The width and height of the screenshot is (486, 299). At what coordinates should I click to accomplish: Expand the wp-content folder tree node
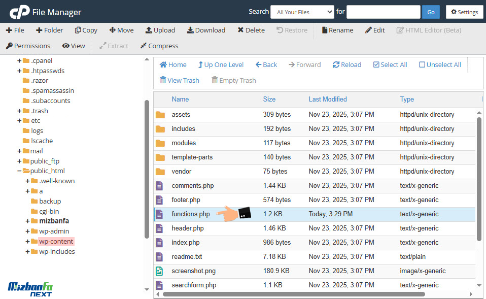click(28, 242)
